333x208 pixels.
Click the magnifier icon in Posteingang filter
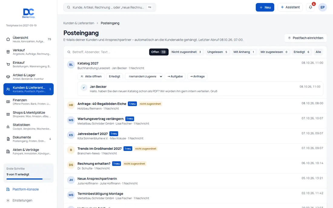(x=69, y=52)
